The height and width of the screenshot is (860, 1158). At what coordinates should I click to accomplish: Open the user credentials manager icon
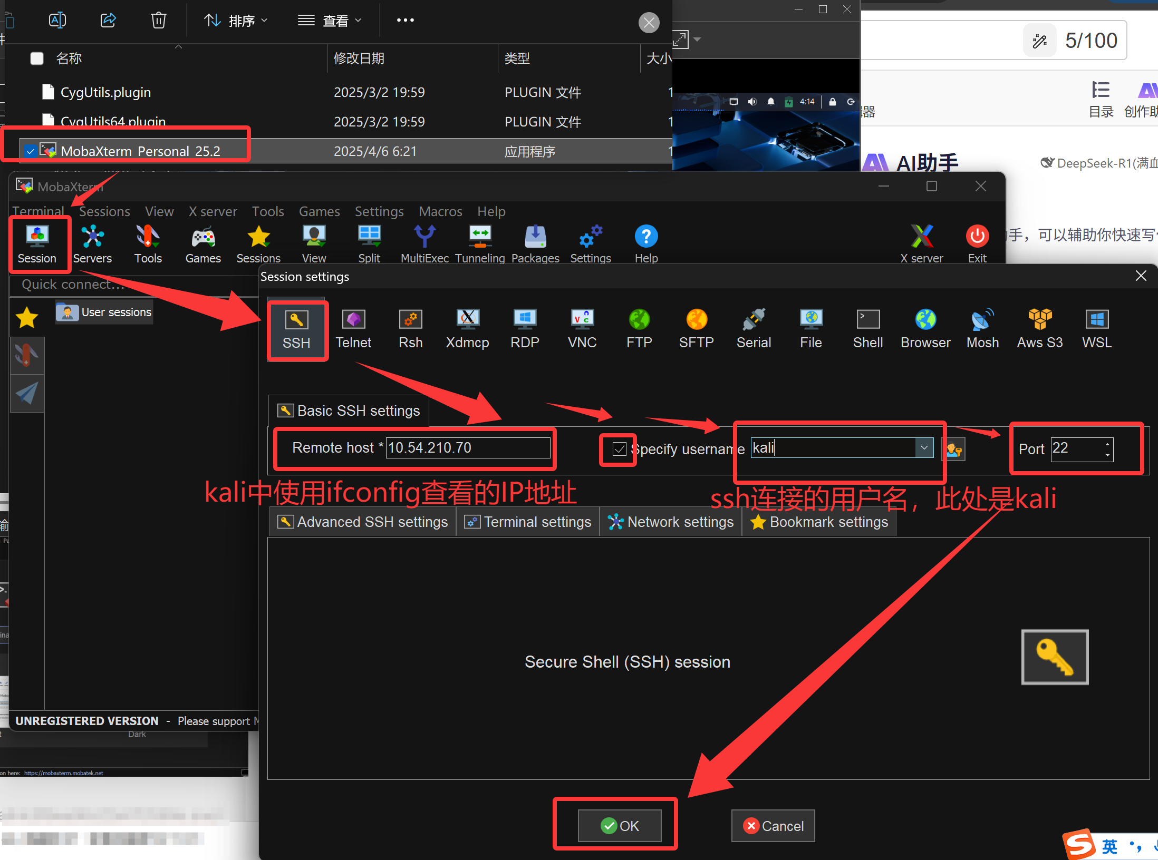click(x=953, y=449)
